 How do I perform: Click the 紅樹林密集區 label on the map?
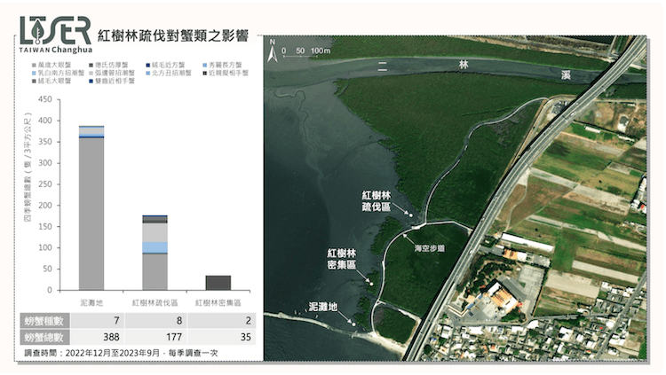pos(341,258)
